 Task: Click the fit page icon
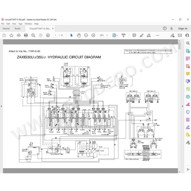[114, 35]
